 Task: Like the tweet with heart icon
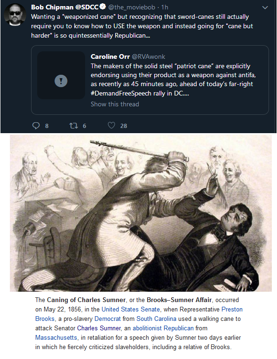pyautogui.click(x=111, y=125)
